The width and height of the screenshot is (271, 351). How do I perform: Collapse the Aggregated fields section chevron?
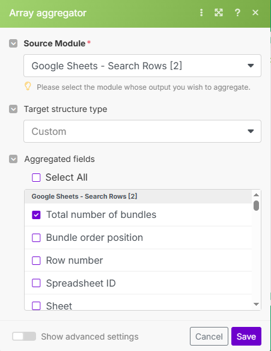(x=13, y=159)
